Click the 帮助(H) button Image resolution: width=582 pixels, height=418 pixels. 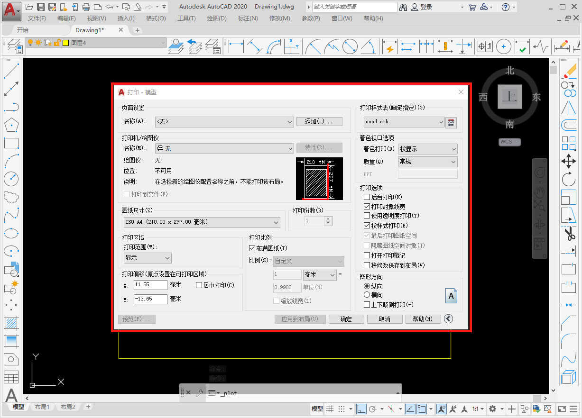(423, 319)
